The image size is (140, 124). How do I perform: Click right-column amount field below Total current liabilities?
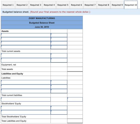[x=75, y=99]
